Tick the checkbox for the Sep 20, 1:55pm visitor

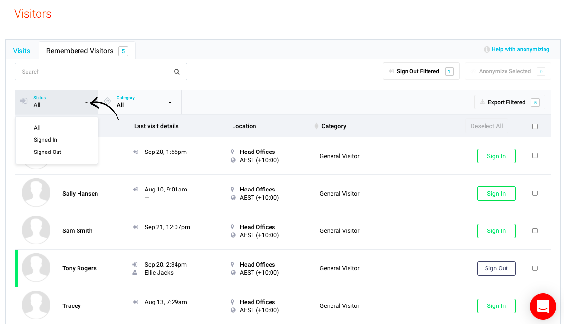[535, 156]
